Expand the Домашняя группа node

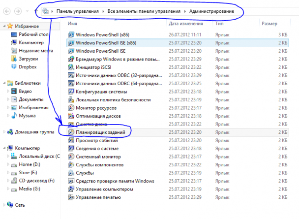point(4,132)
